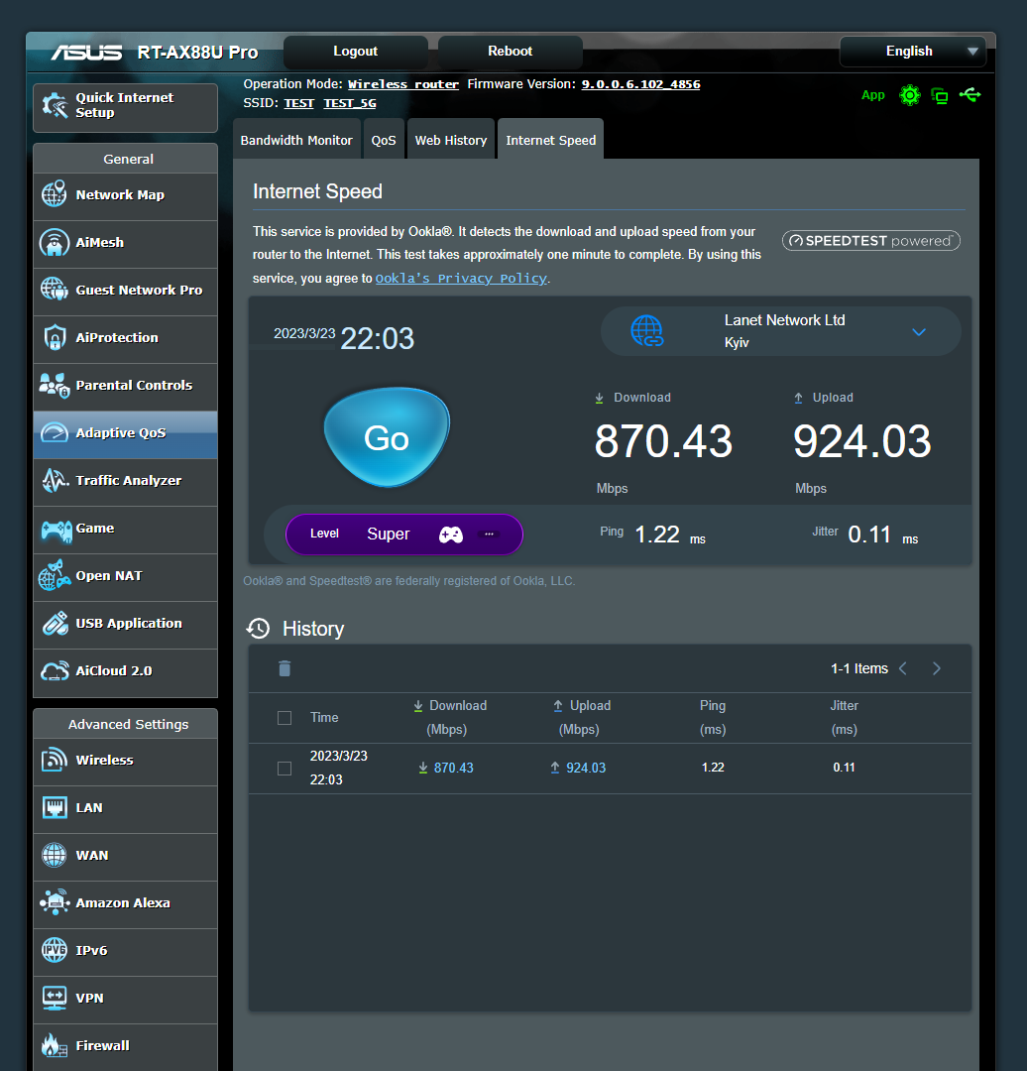Click the Reboot button
This screenshot has width=1027, height=1071.
pos(510,52)
